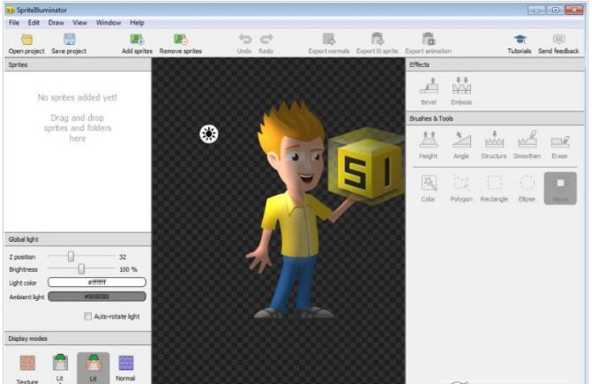Click the Add sprites toolbar icon

tap(137, 39)
